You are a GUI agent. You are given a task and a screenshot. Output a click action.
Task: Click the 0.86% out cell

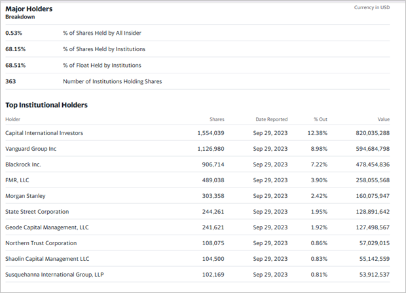tap(319, 243)
